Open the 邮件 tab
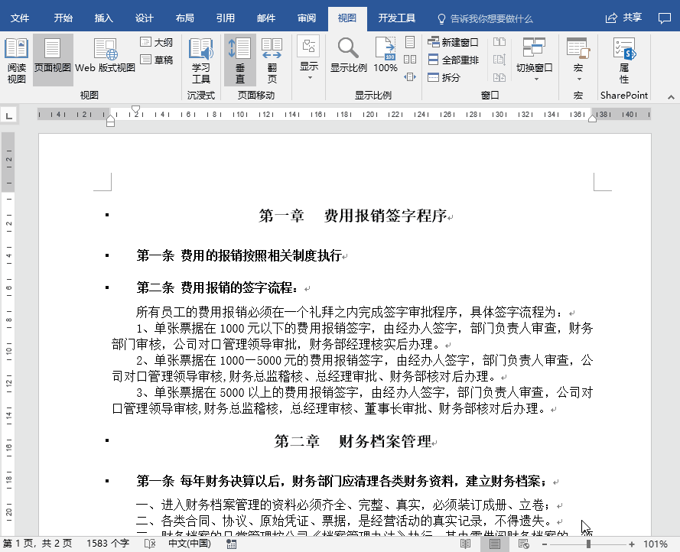Screen dimensions: 680x552 pyautogui.click(x=266, y=18)
